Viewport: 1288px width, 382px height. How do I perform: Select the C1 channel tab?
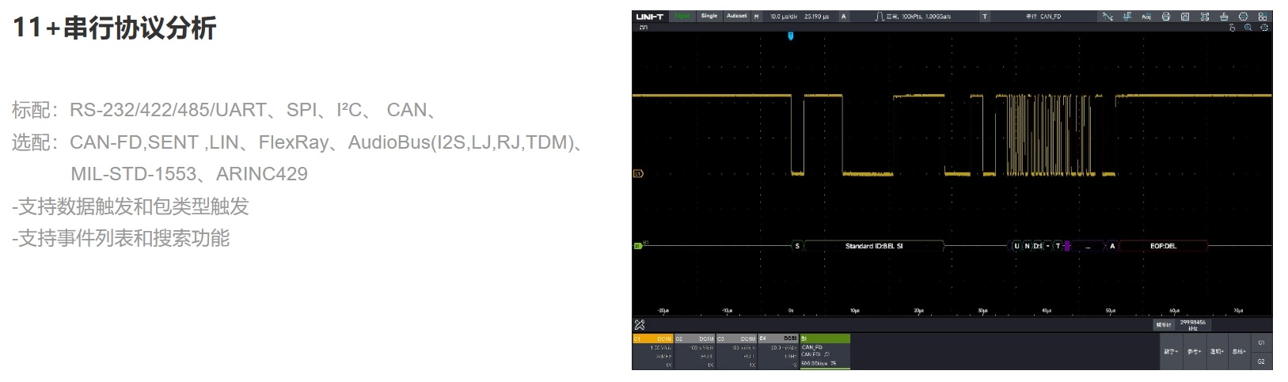pyautogui.click(x=652, y=352)
